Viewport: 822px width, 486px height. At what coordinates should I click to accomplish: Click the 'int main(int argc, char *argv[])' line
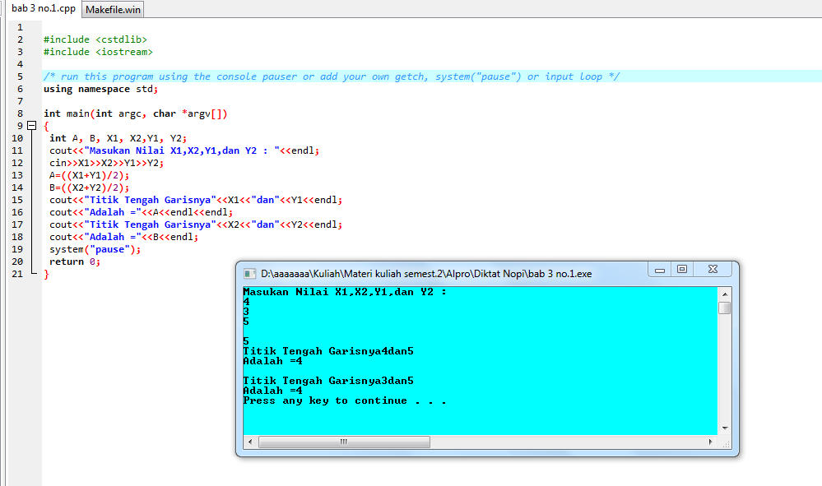pyautogui.click(x=135, y=113)
